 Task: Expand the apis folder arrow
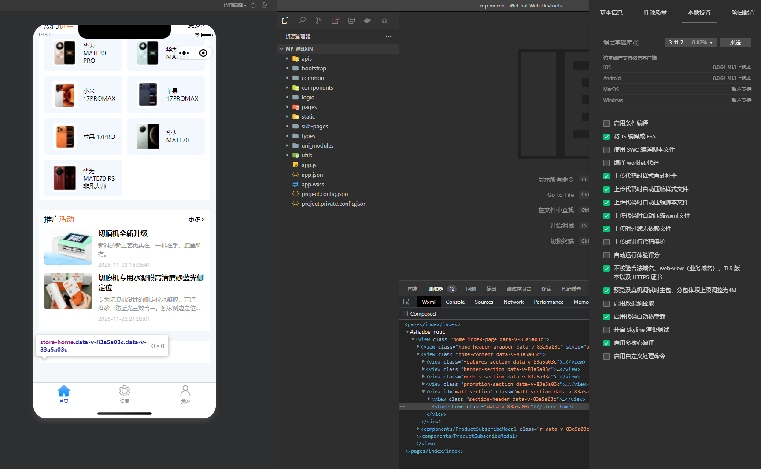coord(288,58)
